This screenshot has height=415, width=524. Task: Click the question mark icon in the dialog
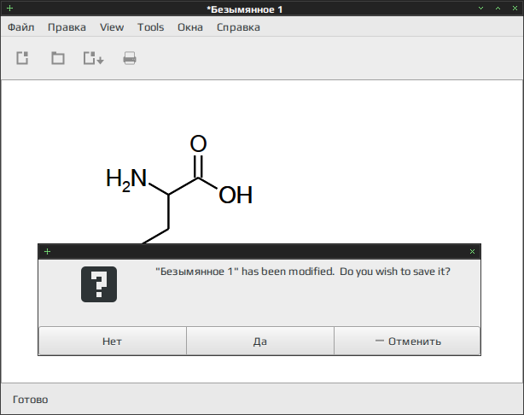[99, 284]
